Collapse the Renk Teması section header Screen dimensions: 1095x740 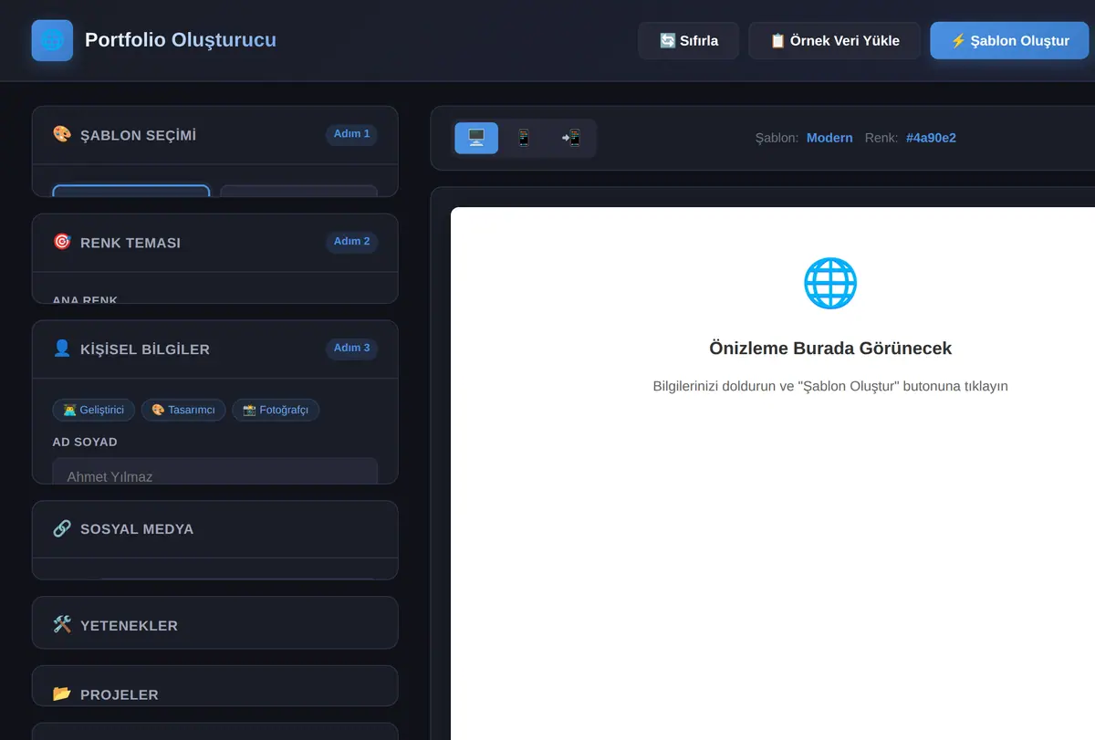click(215, 243)
